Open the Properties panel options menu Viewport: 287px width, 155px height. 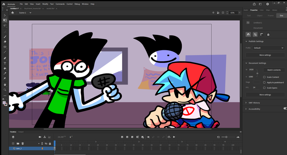pos(286,10)
